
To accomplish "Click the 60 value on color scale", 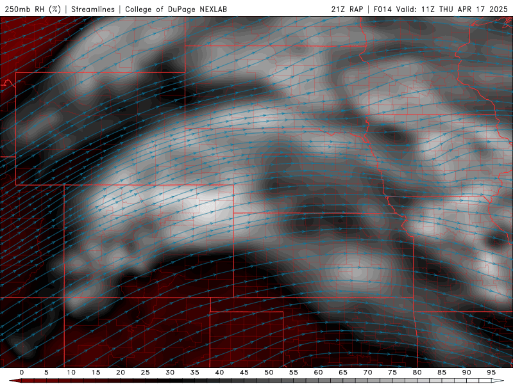I will [x=318, y=372].
